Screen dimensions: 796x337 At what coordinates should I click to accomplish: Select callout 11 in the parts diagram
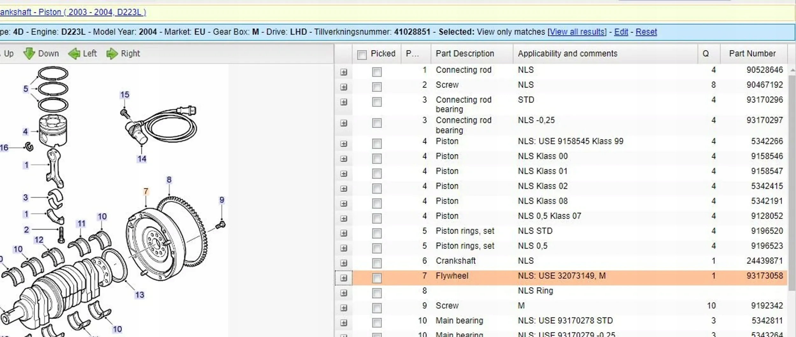click(82, 224)
